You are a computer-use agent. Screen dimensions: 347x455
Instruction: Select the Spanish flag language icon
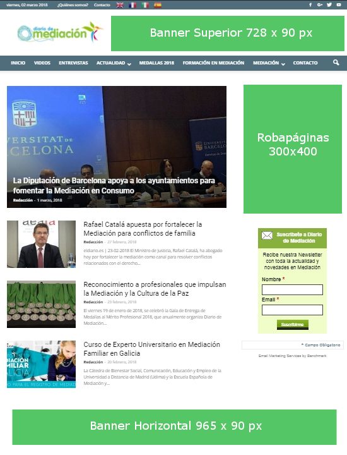(x=158, y=5)
